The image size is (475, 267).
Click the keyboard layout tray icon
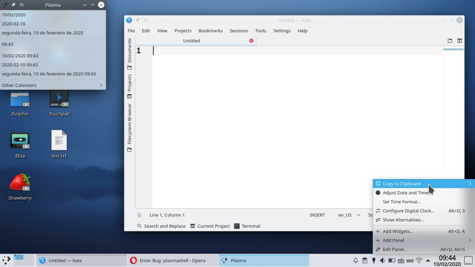(401, 261)
